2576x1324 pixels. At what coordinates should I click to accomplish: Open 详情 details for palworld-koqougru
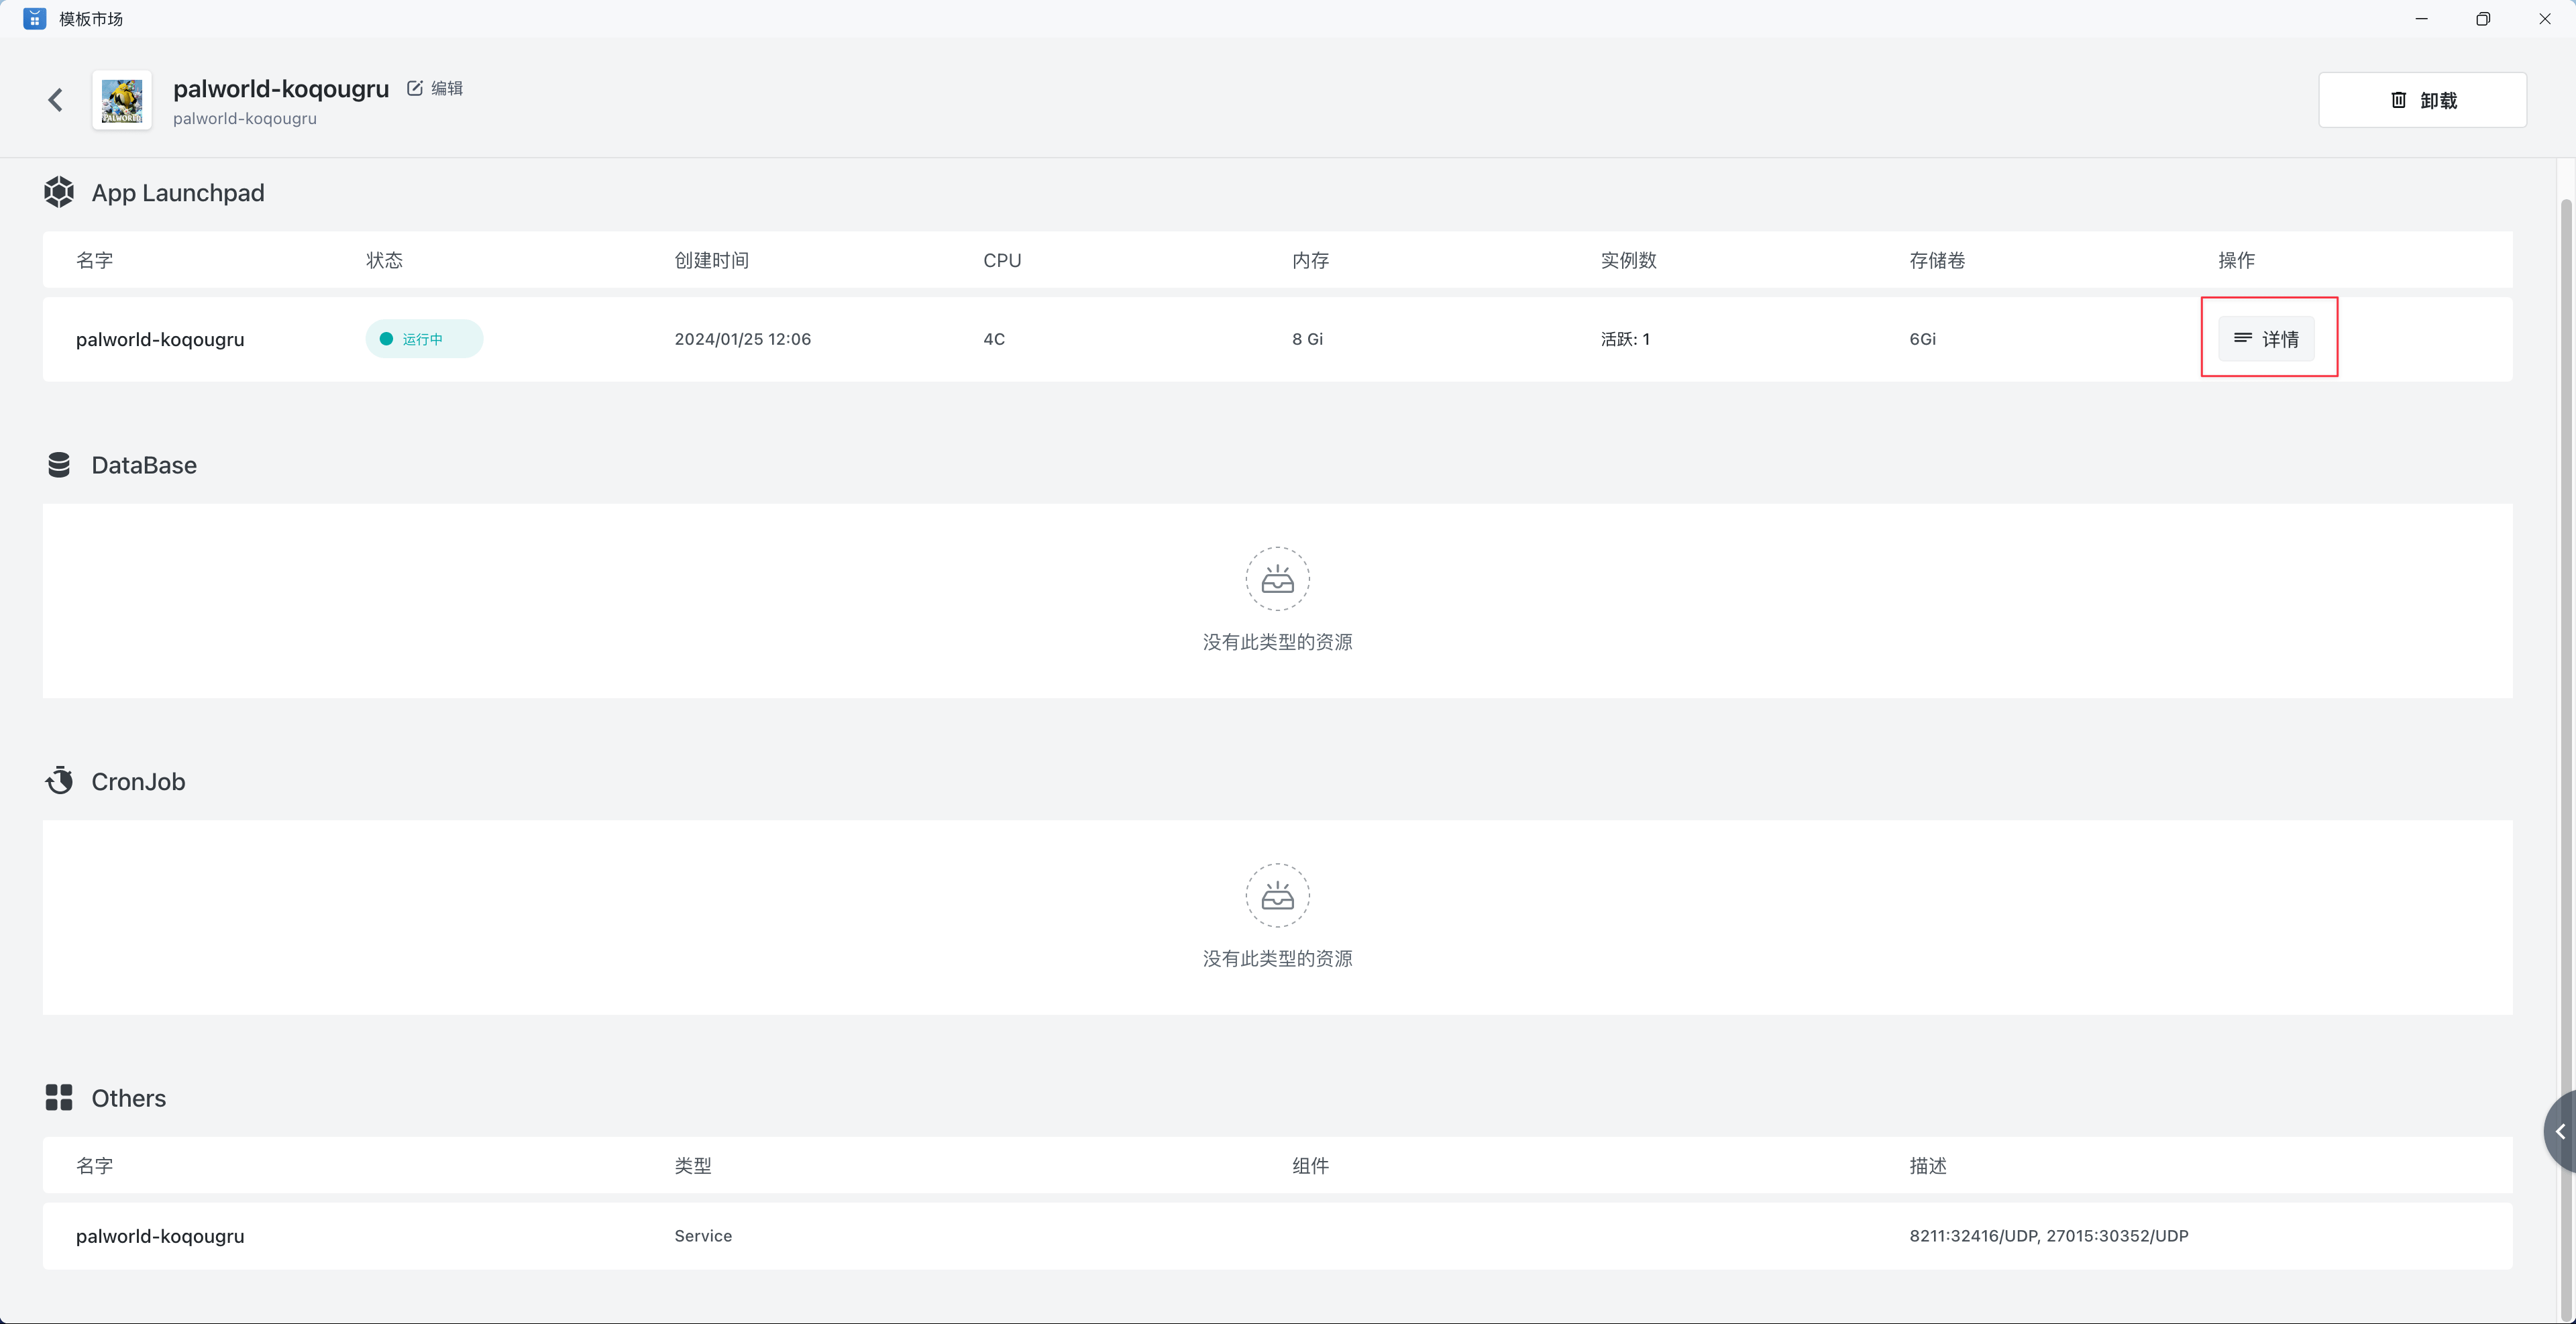click(x=2266, y=339)
